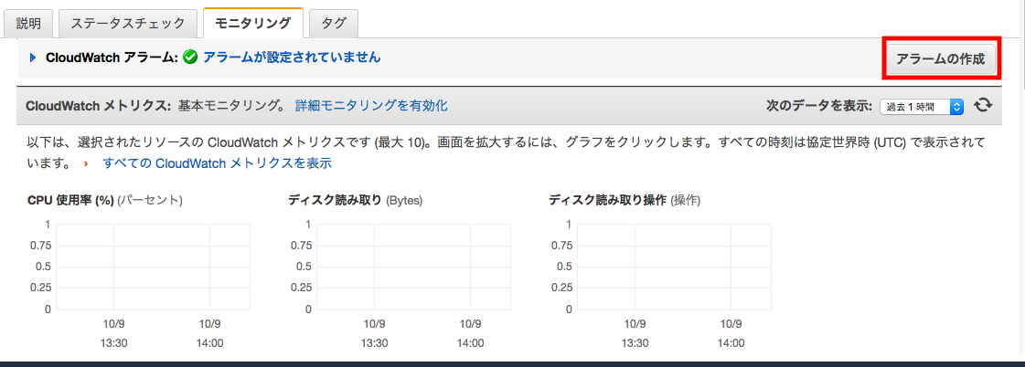Open the 過去 1 時間 time range dropdown
1025x367 pixels.
pos(922,107)
